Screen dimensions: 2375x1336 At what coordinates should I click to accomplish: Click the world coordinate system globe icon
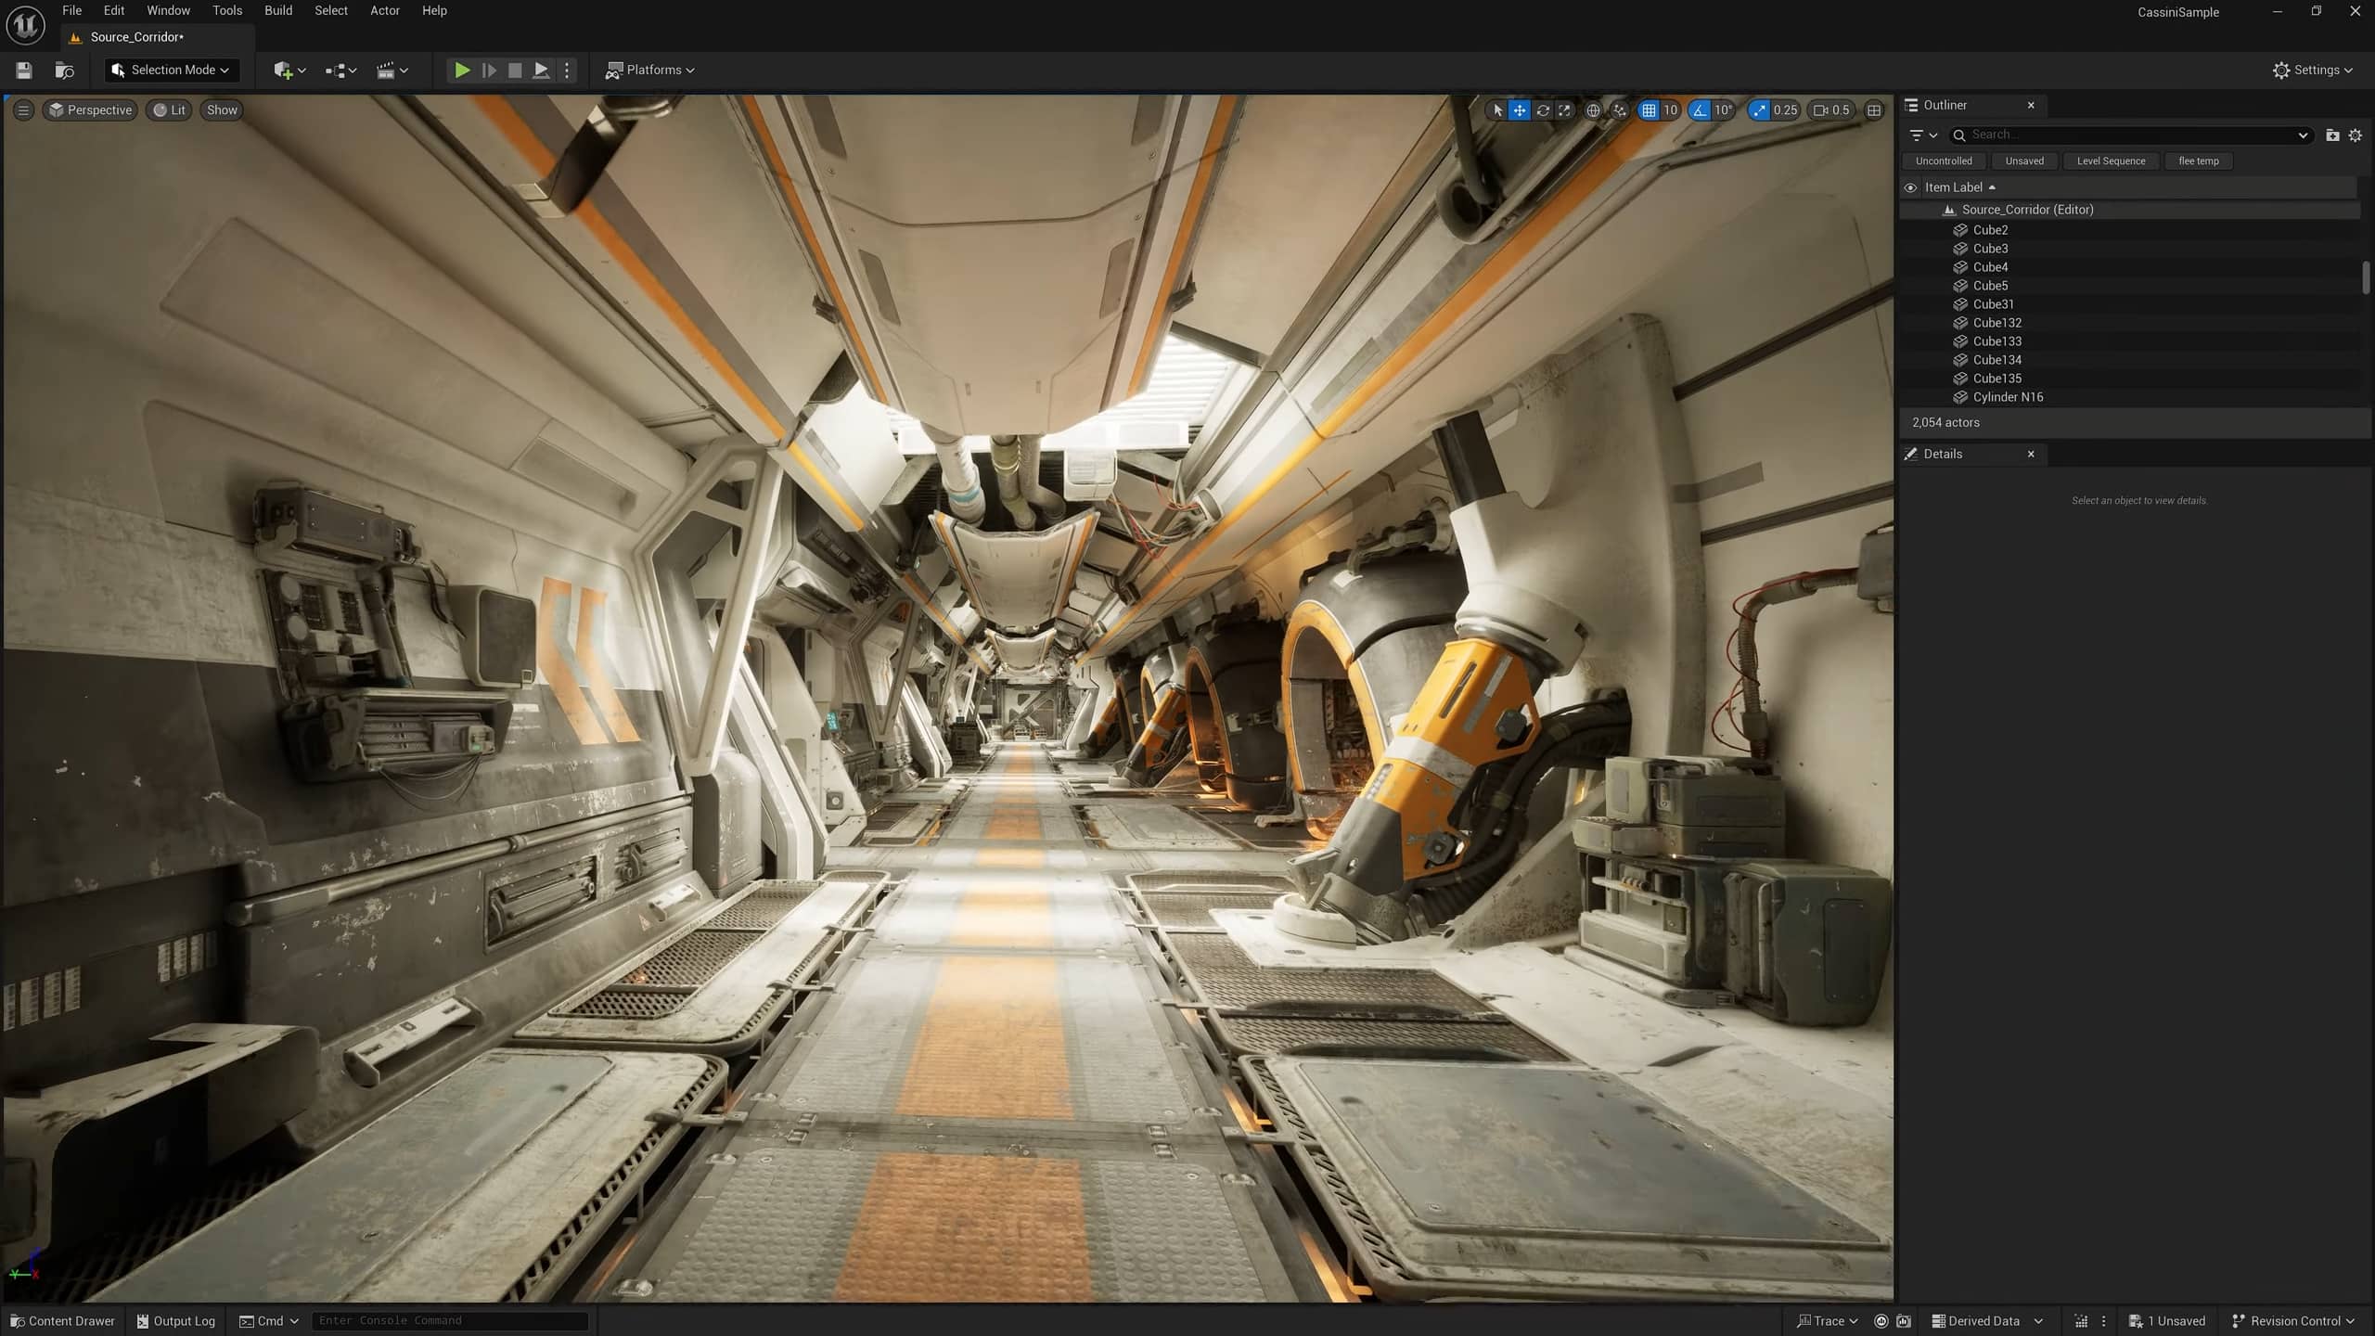point(1592,109)
